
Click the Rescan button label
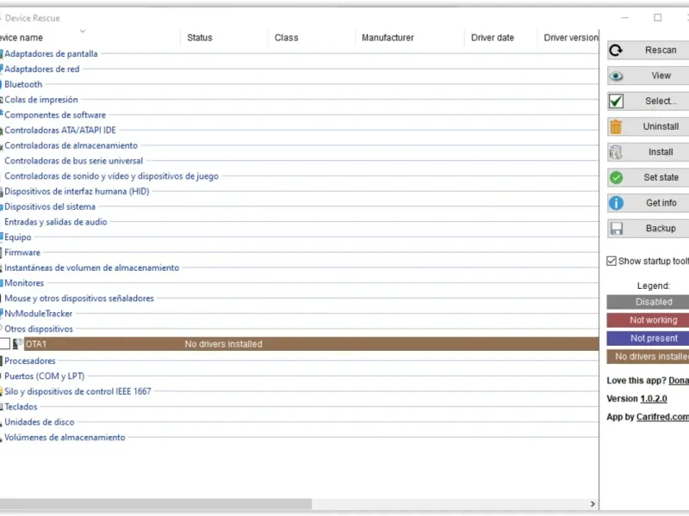(x=661, y=50)
